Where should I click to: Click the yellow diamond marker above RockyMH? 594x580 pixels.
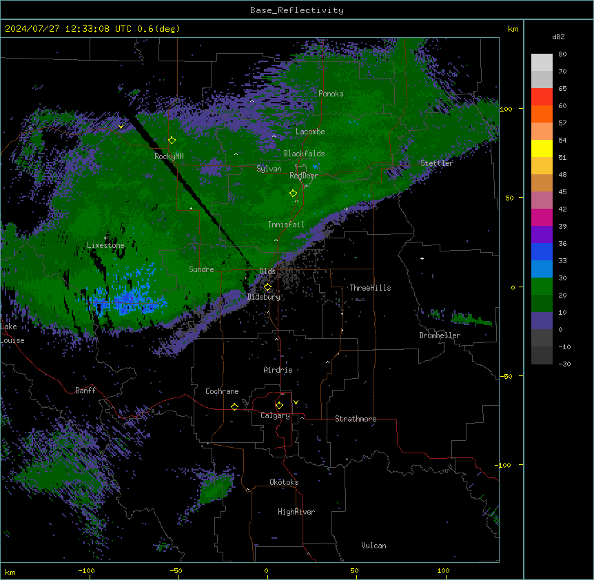coord(172,141)
